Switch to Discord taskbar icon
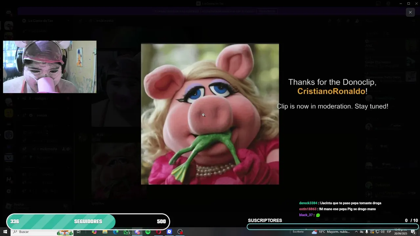This screenshot has width=420, height=236. click(x=137, y=232)
